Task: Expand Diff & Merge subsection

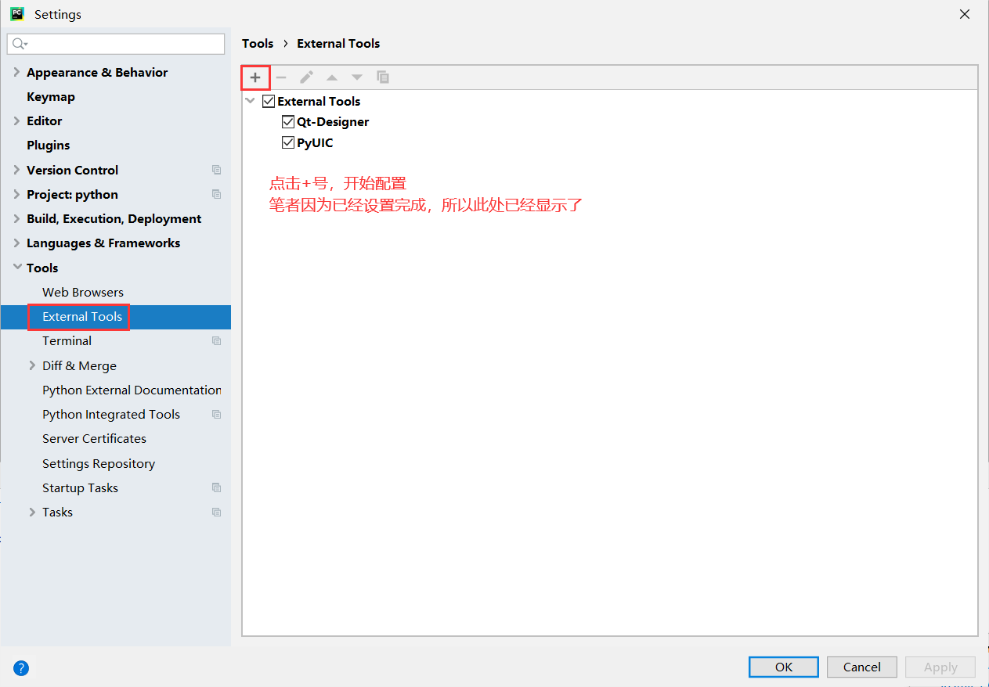Action: point(32,365)
